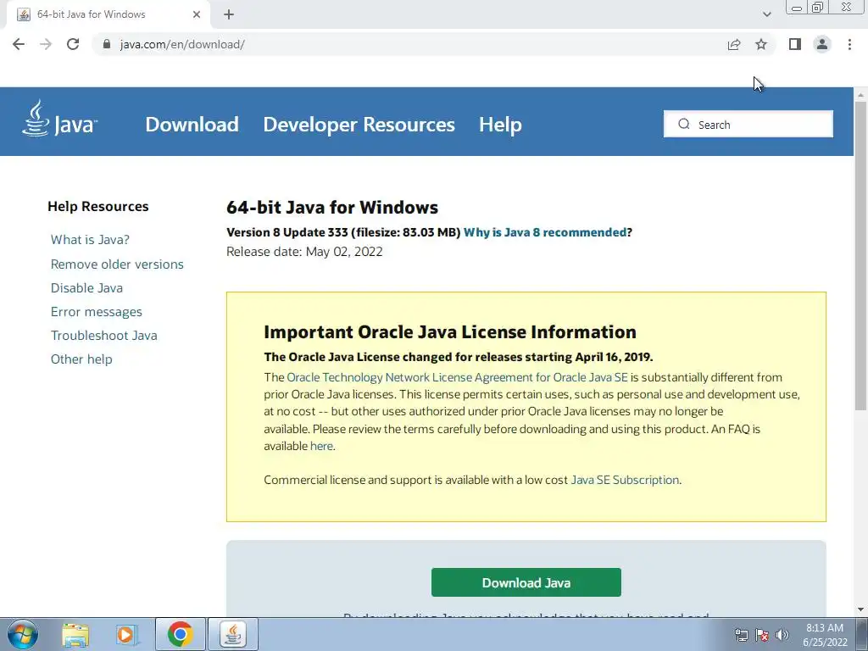This screenshot has width=868, height=651.
Task: Open the Chrome three-dot menu
Action: pyautogui.click(x=849, y=44)
